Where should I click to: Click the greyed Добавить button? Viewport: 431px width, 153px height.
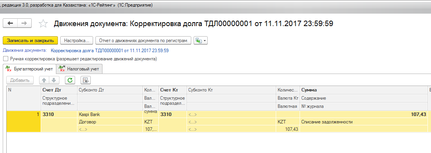coord(20,80)
